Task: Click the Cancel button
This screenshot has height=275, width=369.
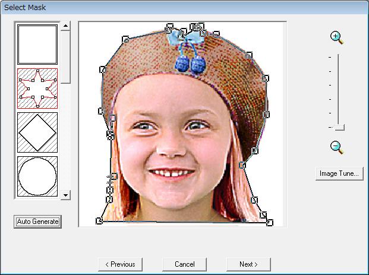Action: tap(184, 264)
